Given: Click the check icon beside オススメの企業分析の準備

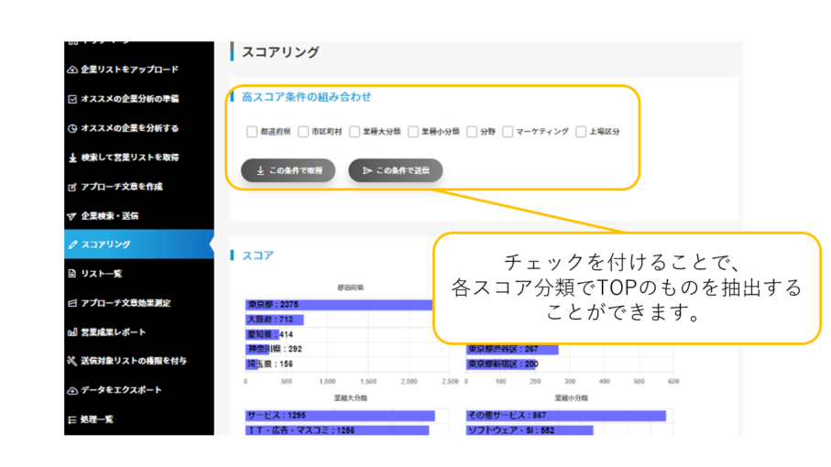Looking at the screenshot, I should 72,99.
